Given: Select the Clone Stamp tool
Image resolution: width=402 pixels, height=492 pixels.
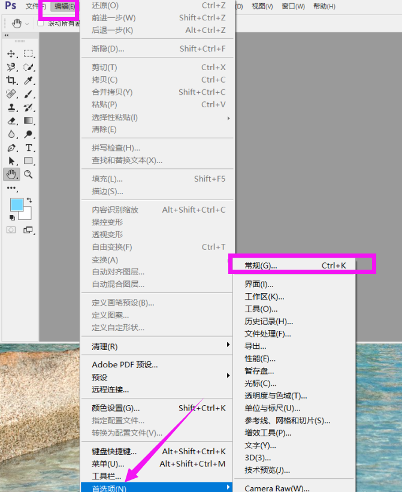Looking at the screenshot, I should (x=11, y=107).
